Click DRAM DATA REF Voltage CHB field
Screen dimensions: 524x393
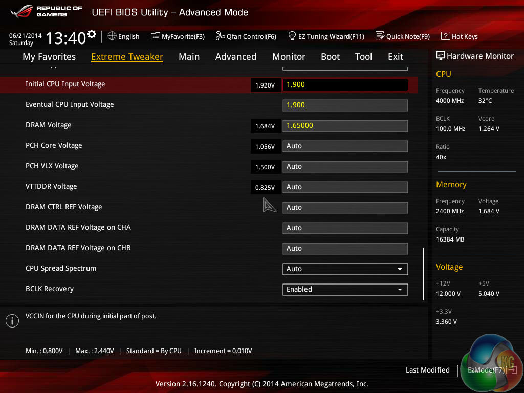pos(345,249)
